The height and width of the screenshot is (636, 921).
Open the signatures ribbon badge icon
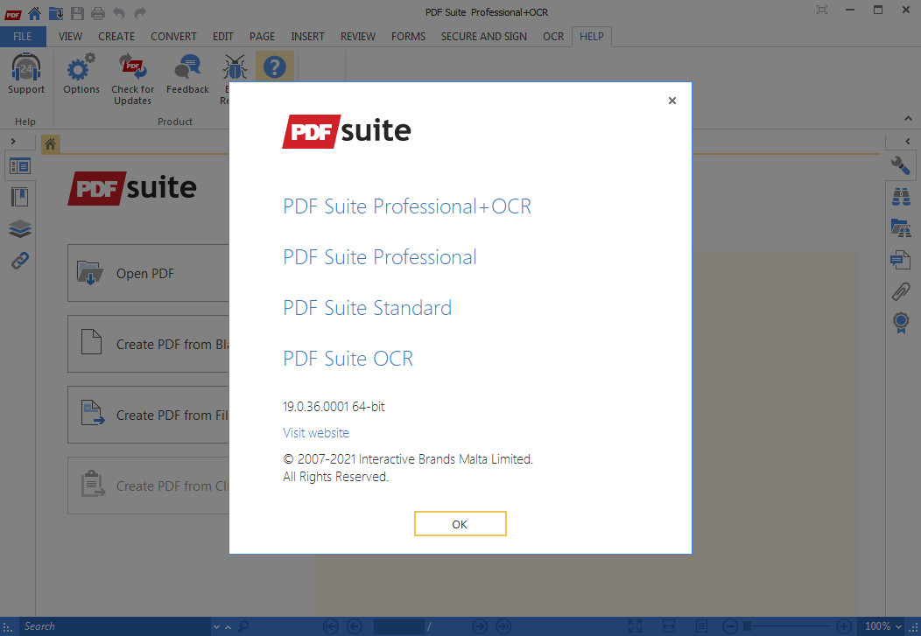coord(901,323)
